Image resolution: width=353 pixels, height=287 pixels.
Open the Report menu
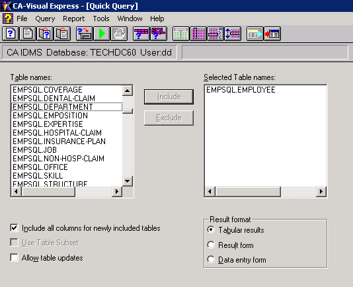[x=73, y=19]
